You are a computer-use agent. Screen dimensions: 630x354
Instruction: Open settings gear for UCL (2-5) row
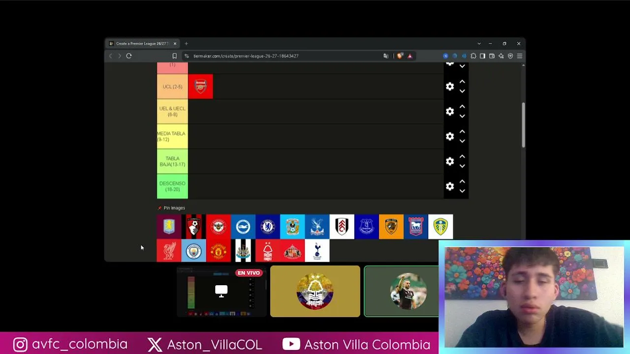coord(450,87)
